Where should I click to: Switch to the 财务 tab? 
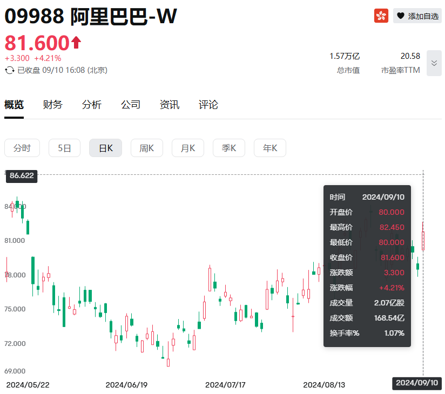click(x=52, y=105)
